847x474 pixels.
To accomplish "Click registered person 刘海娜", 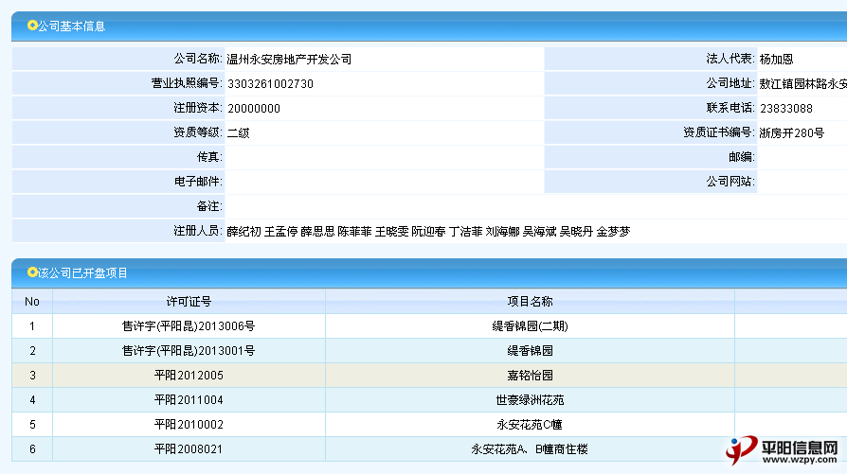I will (502, 232).
